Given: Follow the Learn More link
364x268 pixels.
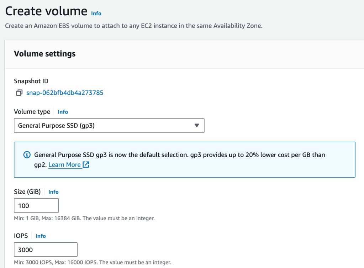Looking at the screenshot, I should click(64, 165).
